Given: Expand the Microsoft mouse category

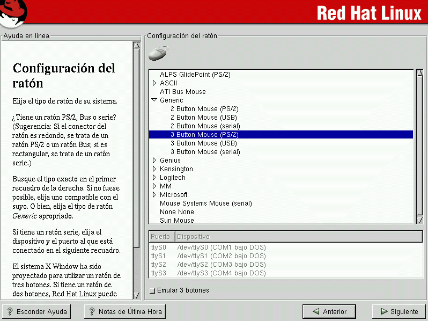Looking at the screenshot, I should click(x=154, y=195).
